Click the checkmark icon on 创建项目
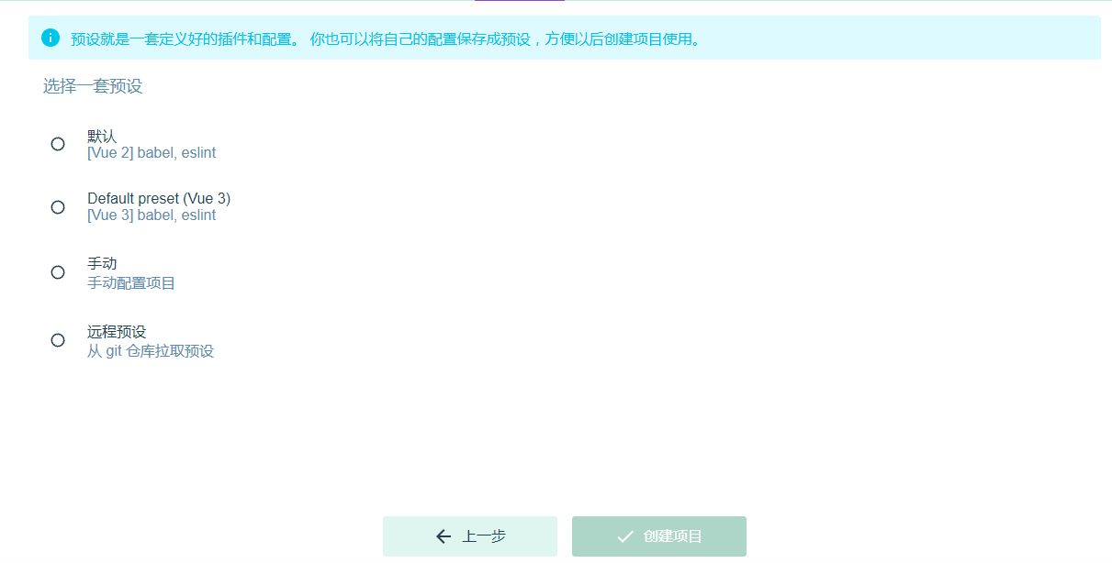 click(x=625, y=536)
